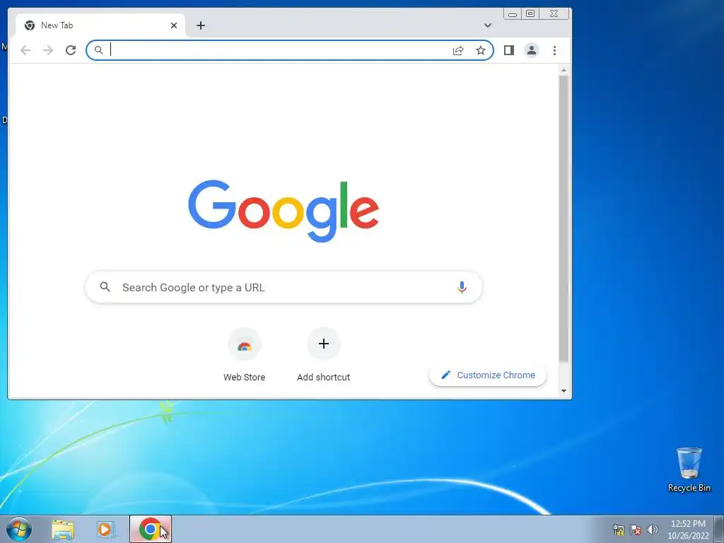Click the Customize Chrome button
Screen dimensions: 724x543
click(x=488, y=375)
